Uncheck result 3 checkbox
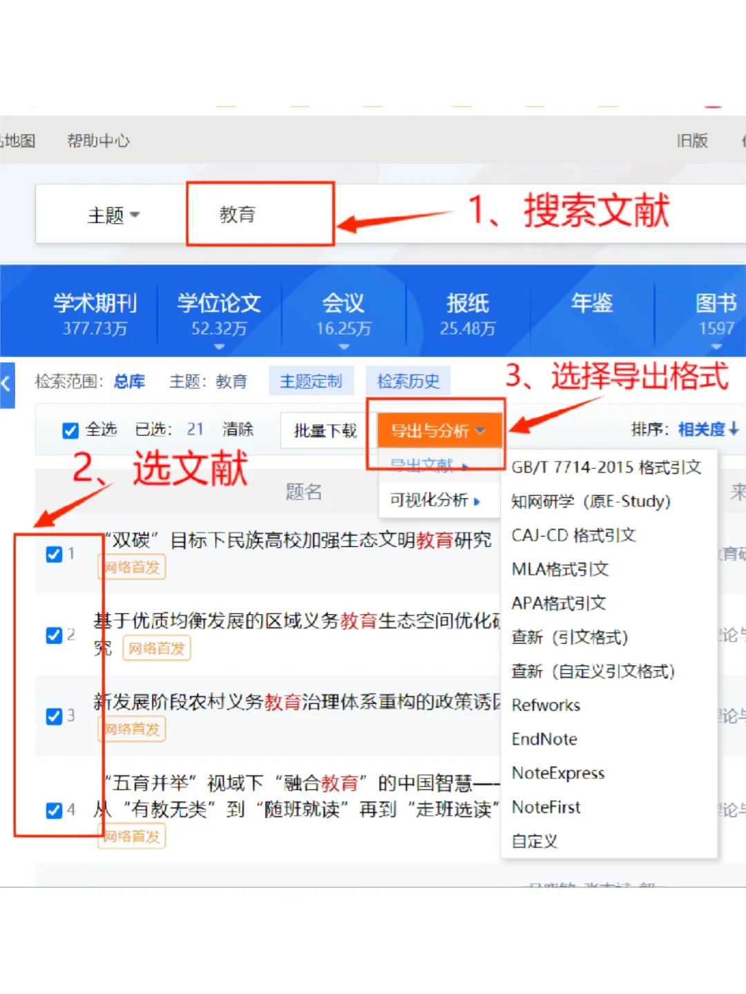 coord(54,716)
